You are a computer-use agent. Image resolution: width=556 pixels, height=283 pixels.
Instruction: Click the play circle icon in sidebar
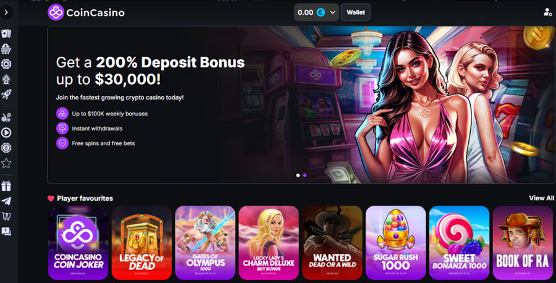pos(6,133)
